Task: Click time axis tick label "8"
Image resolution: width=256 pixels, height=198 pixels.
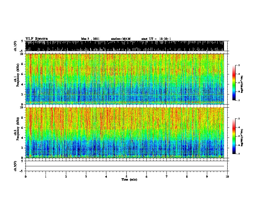Action: point(187,177)
